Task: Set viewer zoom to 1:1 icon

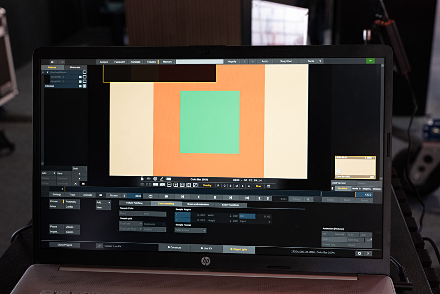Action: 182,185
